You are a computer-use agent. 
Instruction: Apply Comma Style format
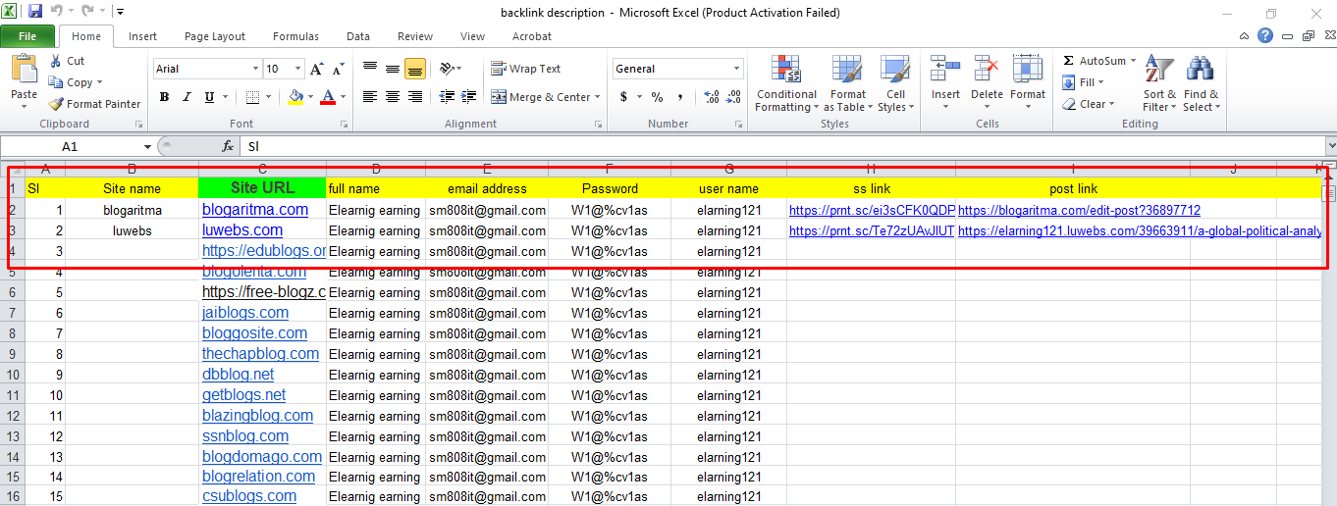[678, 97]
